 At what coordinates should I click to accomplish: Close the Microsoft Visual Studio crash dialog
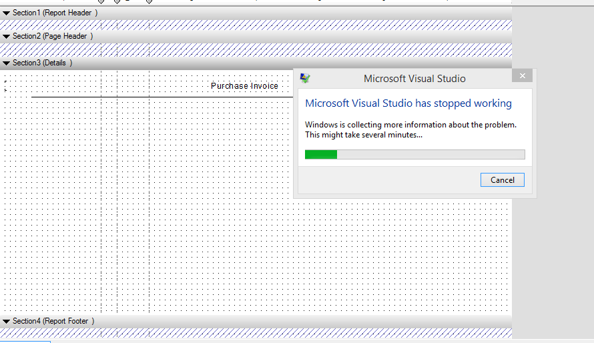(x=522, y=75)
